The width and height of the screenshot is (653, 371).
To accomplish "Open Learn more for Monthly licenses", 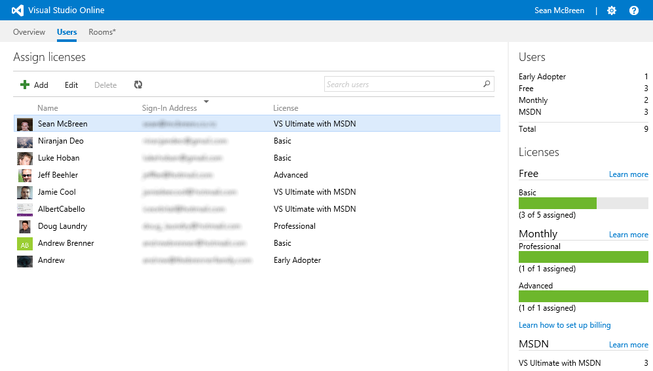I will click(628, 235).
